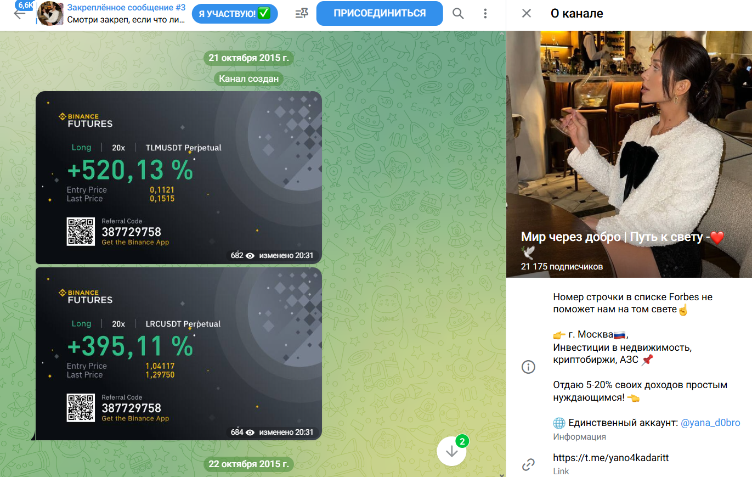
Task: Open the LRCUSDT Perpetual Binance Futures image
Action: coord(178,353)
